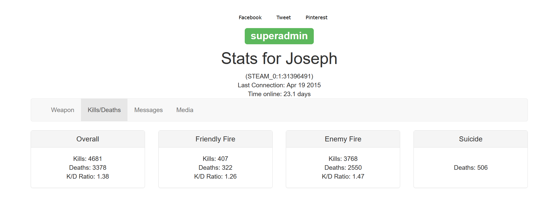
Task: Select the Suicide panel header
Action: click(x=470, y=139)
